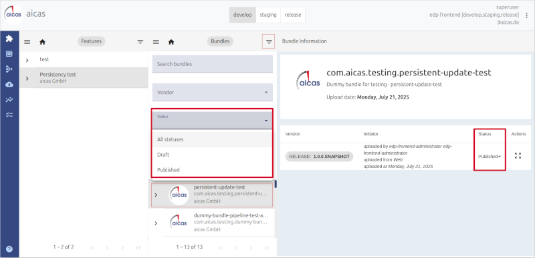This screenshot has width=535, height=258.
Task: Click the Bundles panel home icon
Action: click(171, 42)
